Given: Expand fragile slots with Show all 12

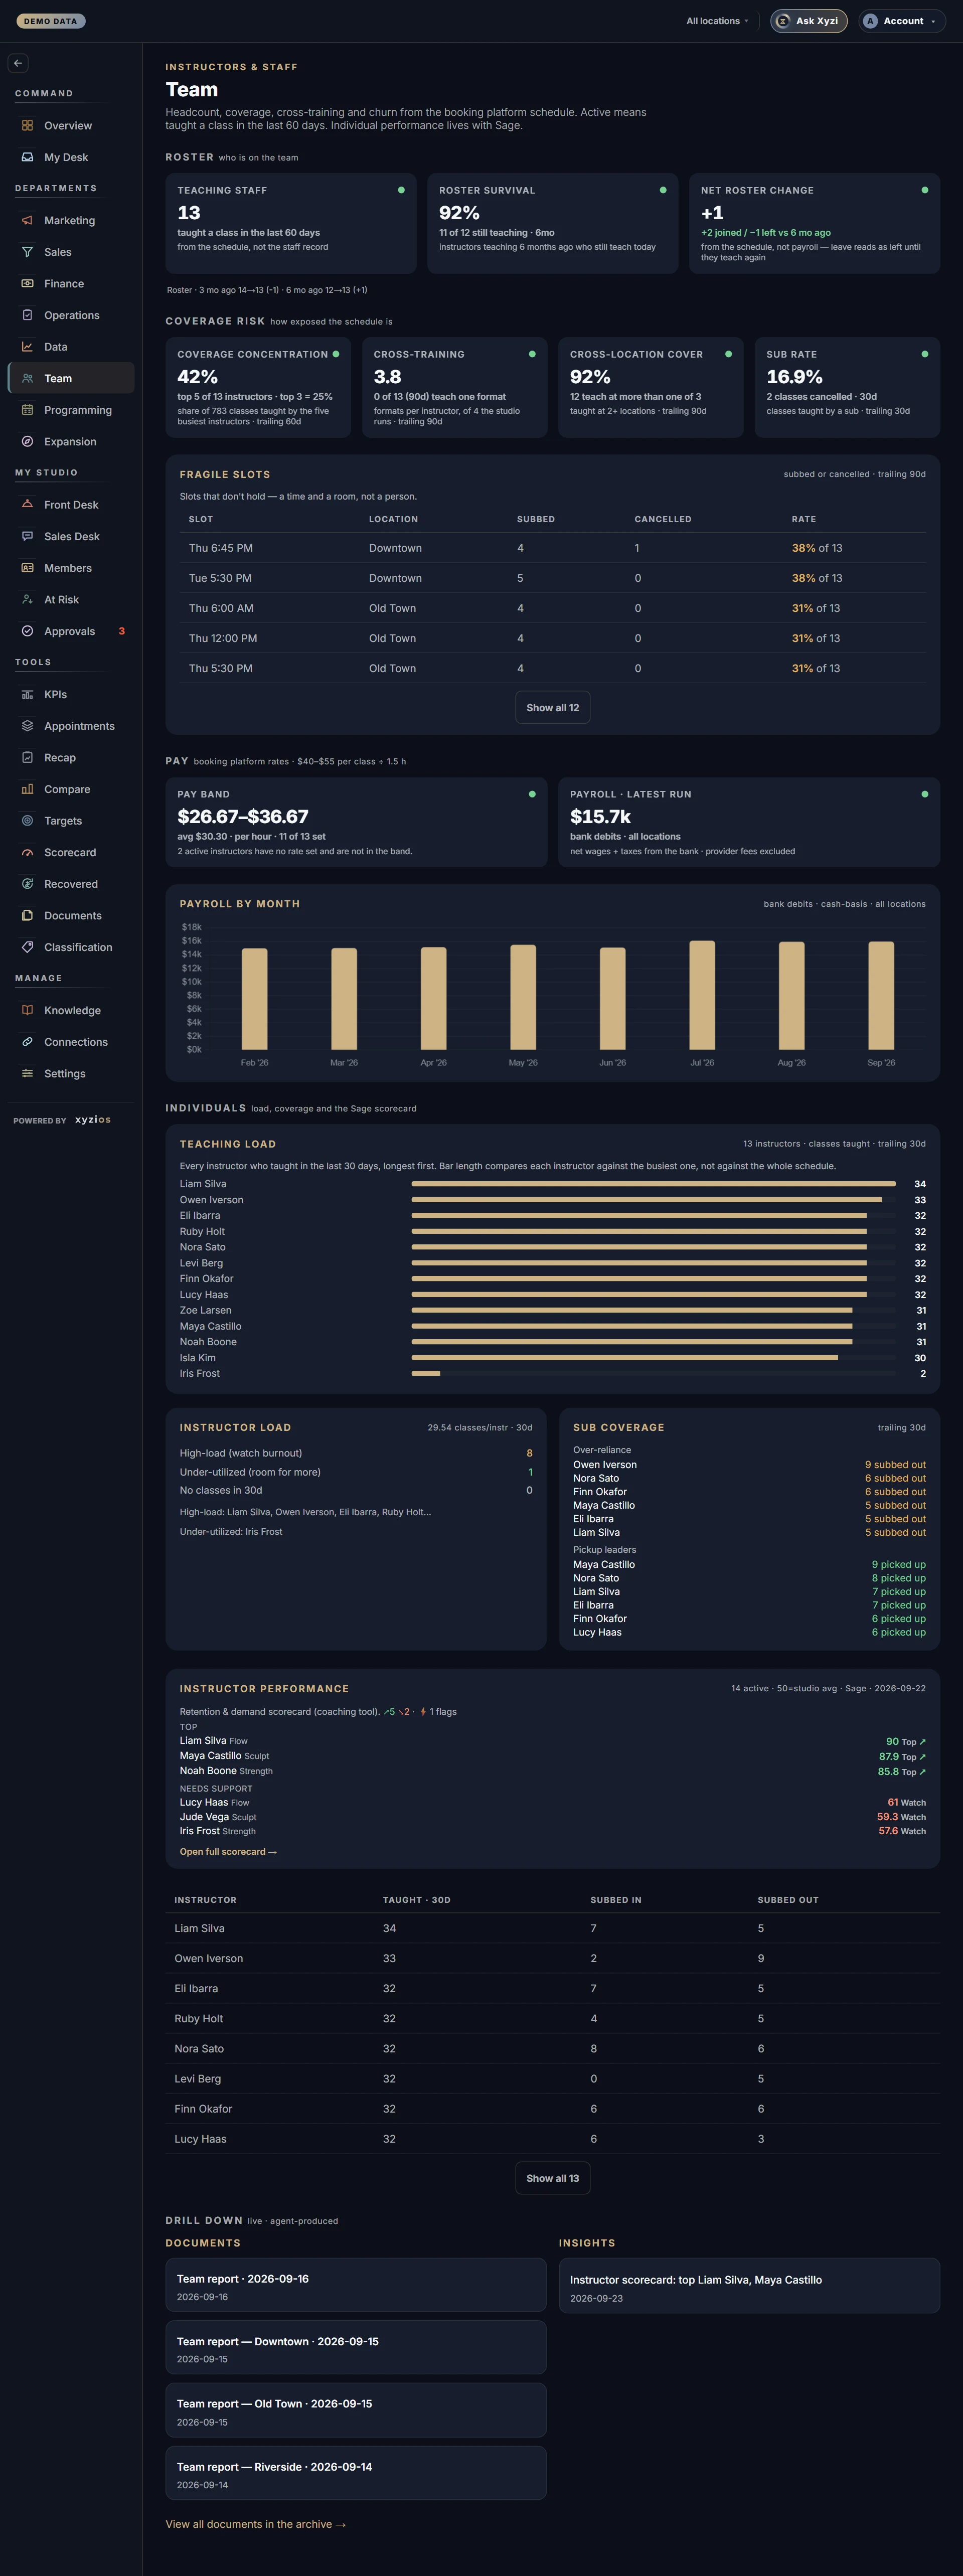Looking at the screenshot, I should coord(552,708).
